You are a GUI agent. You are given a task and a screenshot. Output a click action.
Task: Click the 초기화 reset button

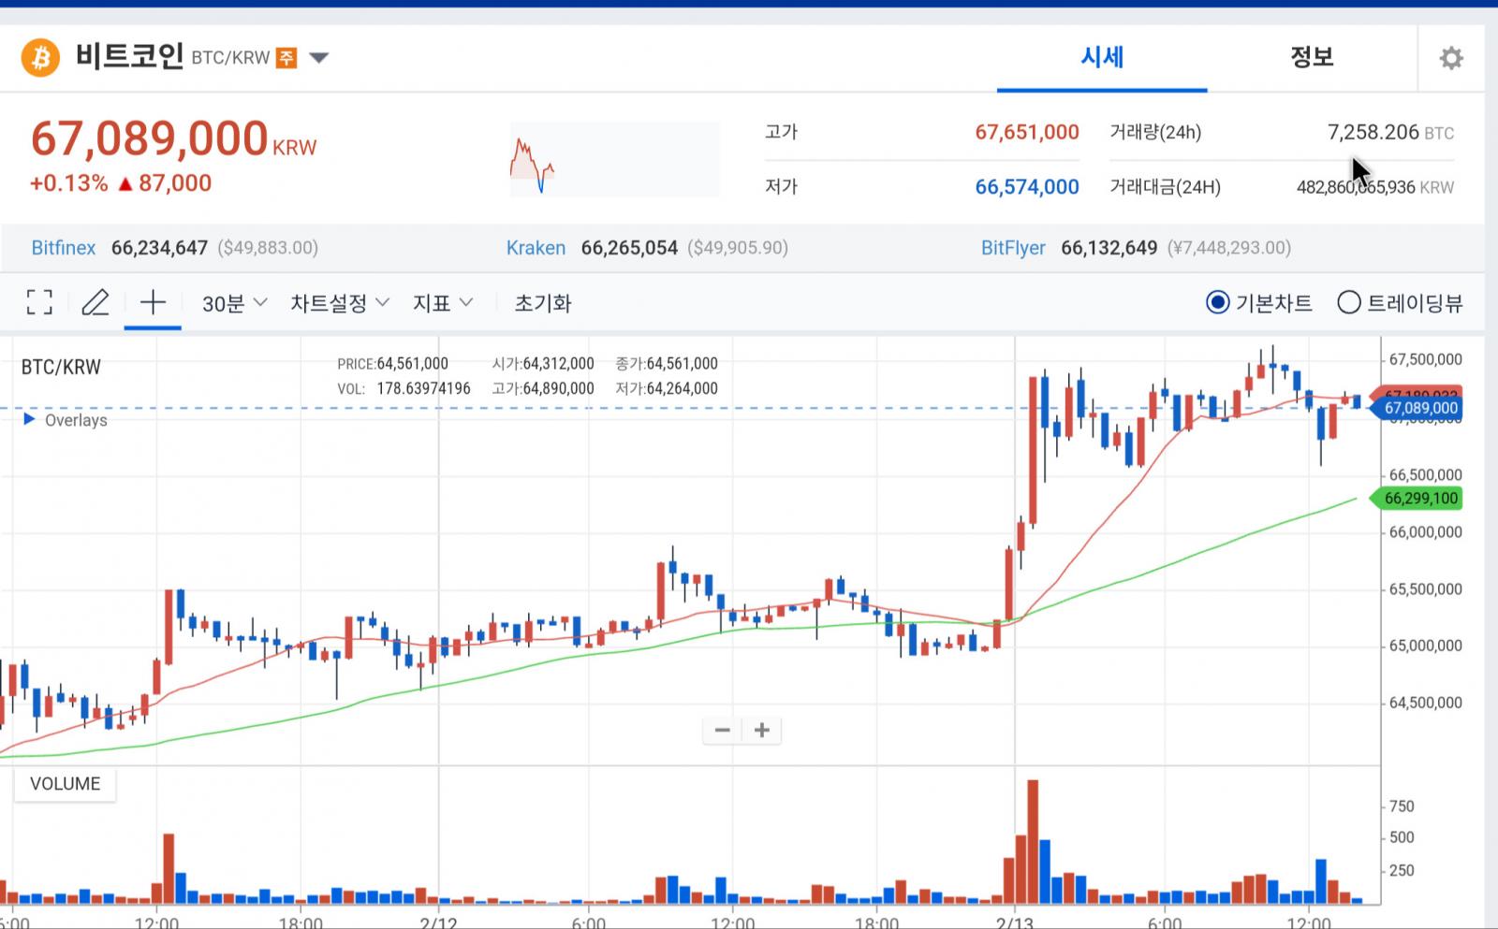(542, 303)
